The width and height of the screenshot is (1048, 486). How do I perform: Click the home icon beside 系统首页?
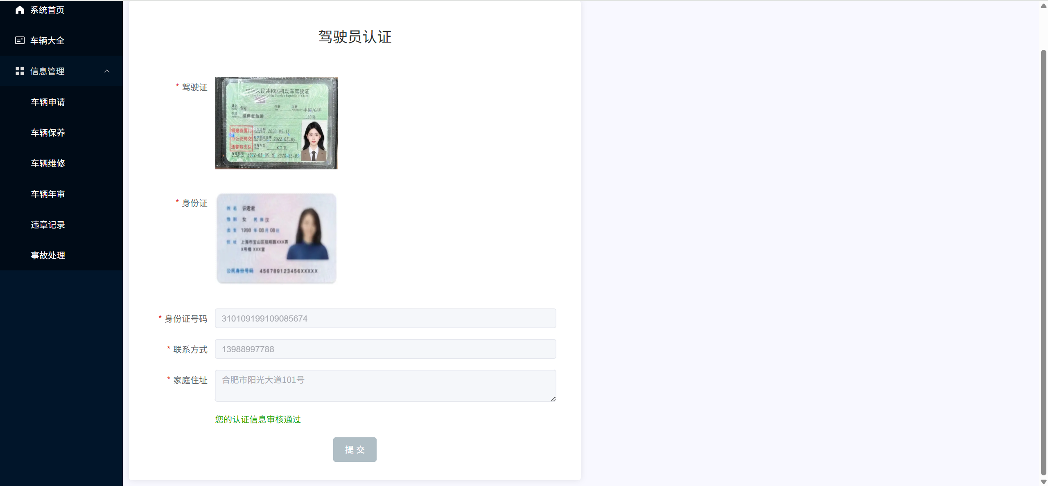[20, 10]
